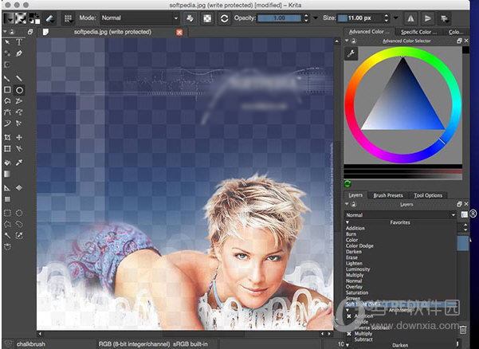Image resolution: width=479 pixels, height=349 pixels.
Task: Toggle Multiply favorite checkbox in Arithmetic group
Action: (x=349, y=334)
